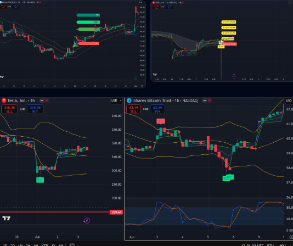The width and height of the screenshot is (293, 246).
Task: Click the 62.19 BUY button on iShares chart
Action: pyautogui.click(x=157, y=109)
